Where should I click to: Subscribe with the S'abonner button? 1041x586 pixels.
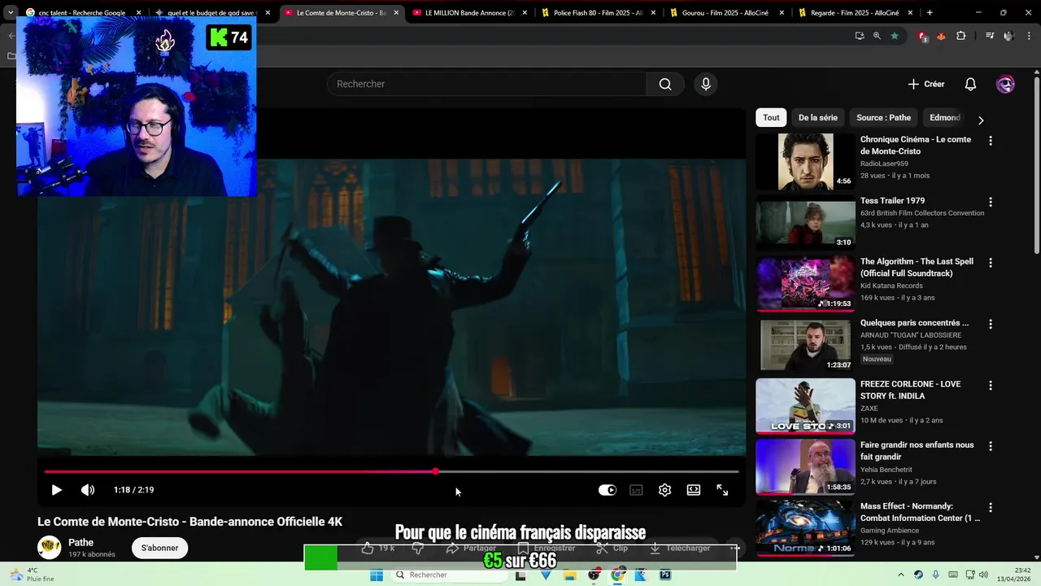(x=159, y=548)
